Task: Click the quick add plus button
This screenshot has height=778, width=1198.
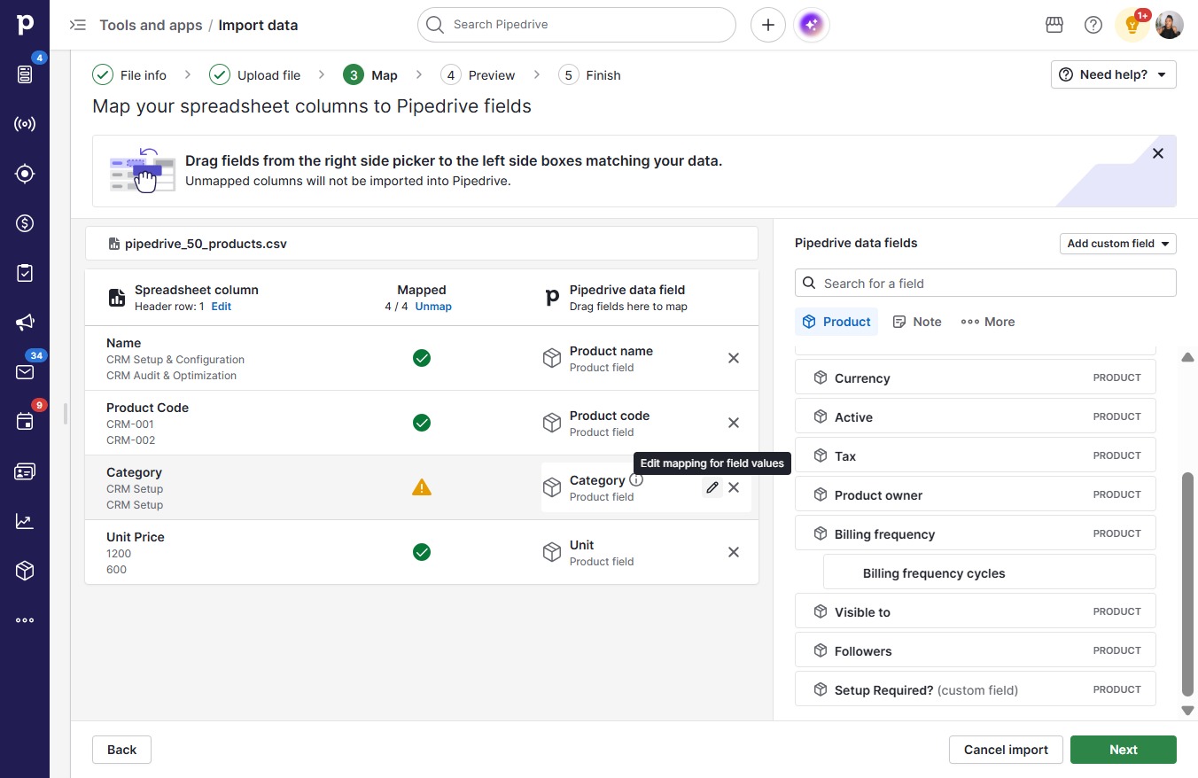Action: point(768,25)
